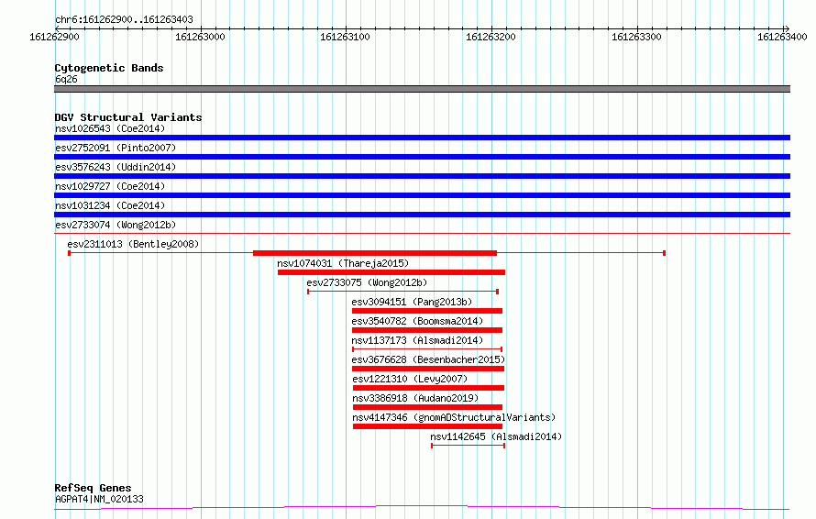Image resolution: width=816 pixels, height=519 pixels.
Task: Click the esv2733074 (Wong2012b) label
Action: click(x=116, y=225)
